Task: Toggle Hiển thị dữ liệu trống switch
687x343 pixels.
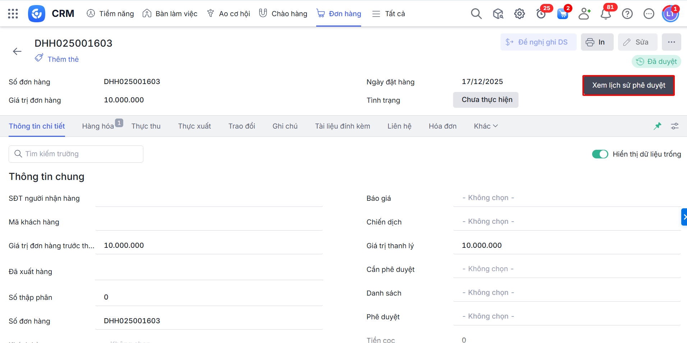Action: point(600,154)
